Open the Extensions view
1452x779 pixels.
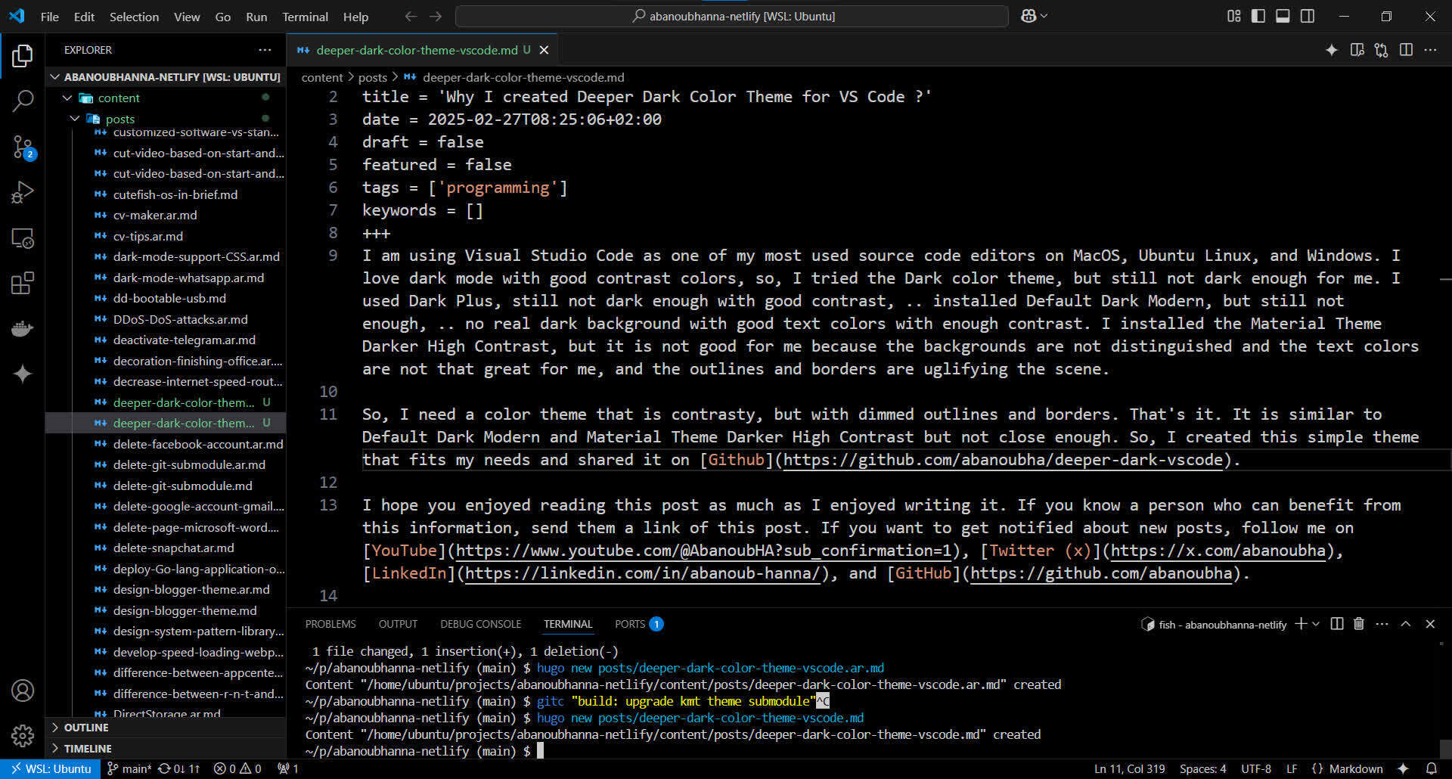pos(23,284)
